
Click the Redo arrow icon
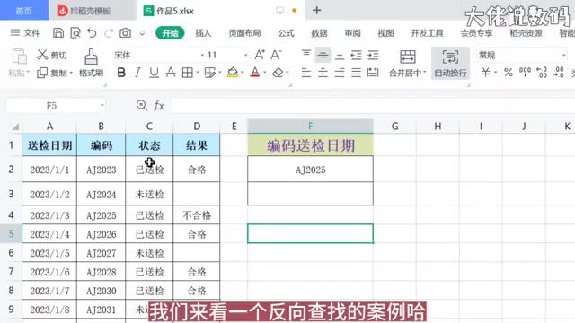(x=109, y=33)
